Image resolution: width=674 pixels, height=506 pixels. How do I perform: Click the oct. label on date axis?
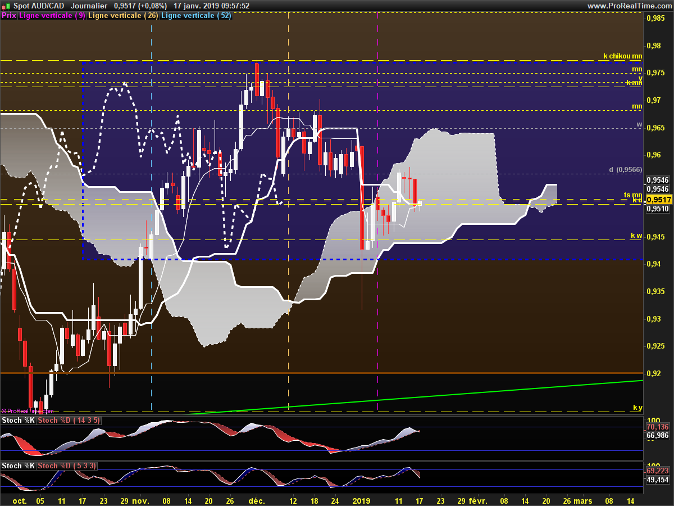20,500
